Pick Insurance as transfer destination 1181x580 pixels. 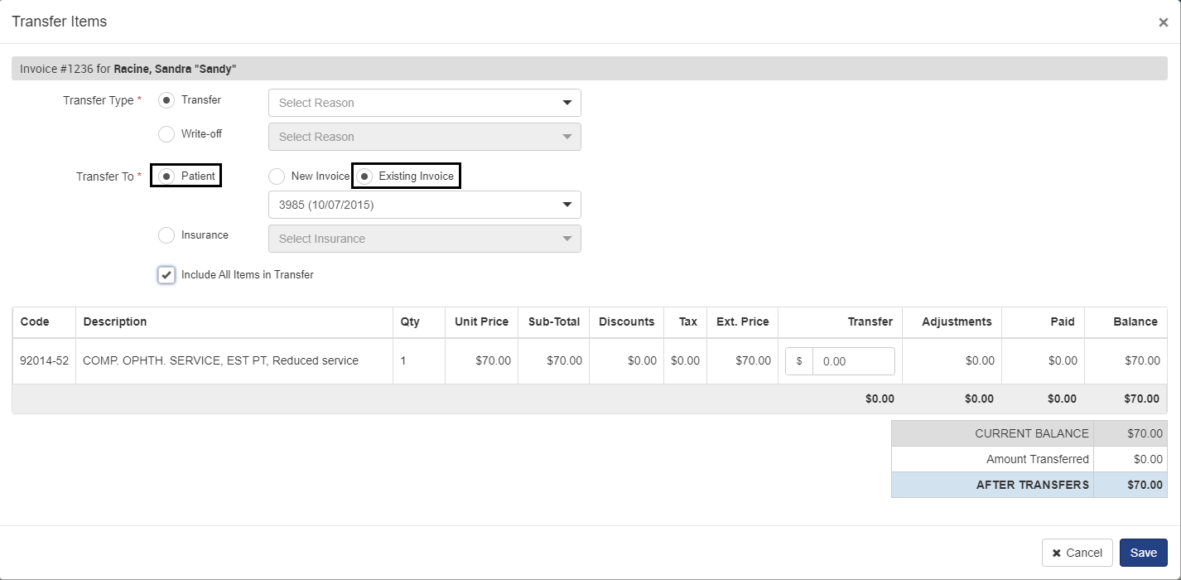pyautogui.click(x=166, y=235)
